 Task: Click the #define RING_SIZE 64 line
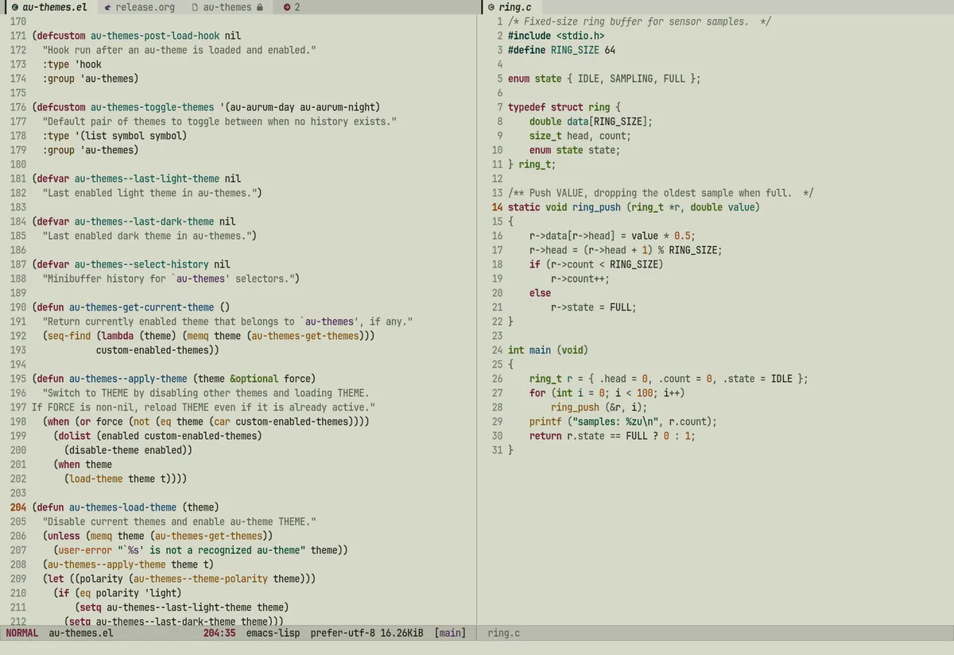click(561, 50)
